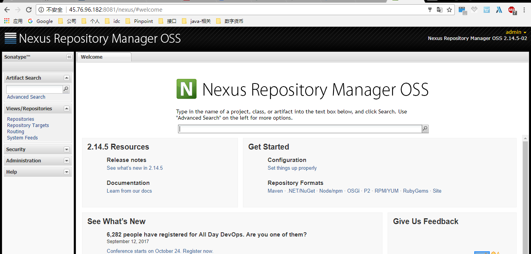
Task: Expand the Administration section
Action: click(66, 161)
